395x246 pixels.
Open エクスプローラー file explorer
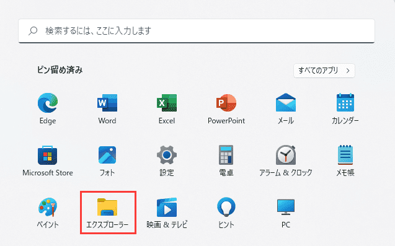point(107,213)
